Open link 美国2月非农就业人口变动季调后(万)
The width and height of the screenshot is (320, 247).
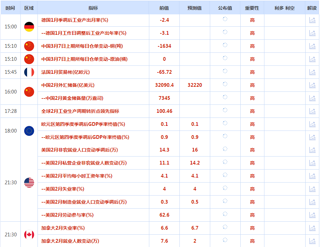(x=80, y=150)
